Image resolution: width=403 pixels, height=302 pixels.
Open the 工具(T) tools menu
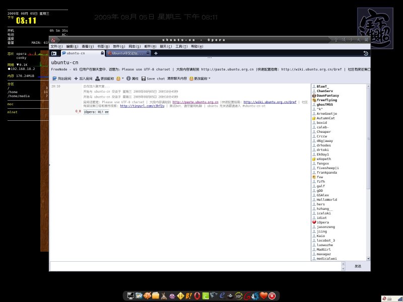pyautogui.click(x=181, y=46)
